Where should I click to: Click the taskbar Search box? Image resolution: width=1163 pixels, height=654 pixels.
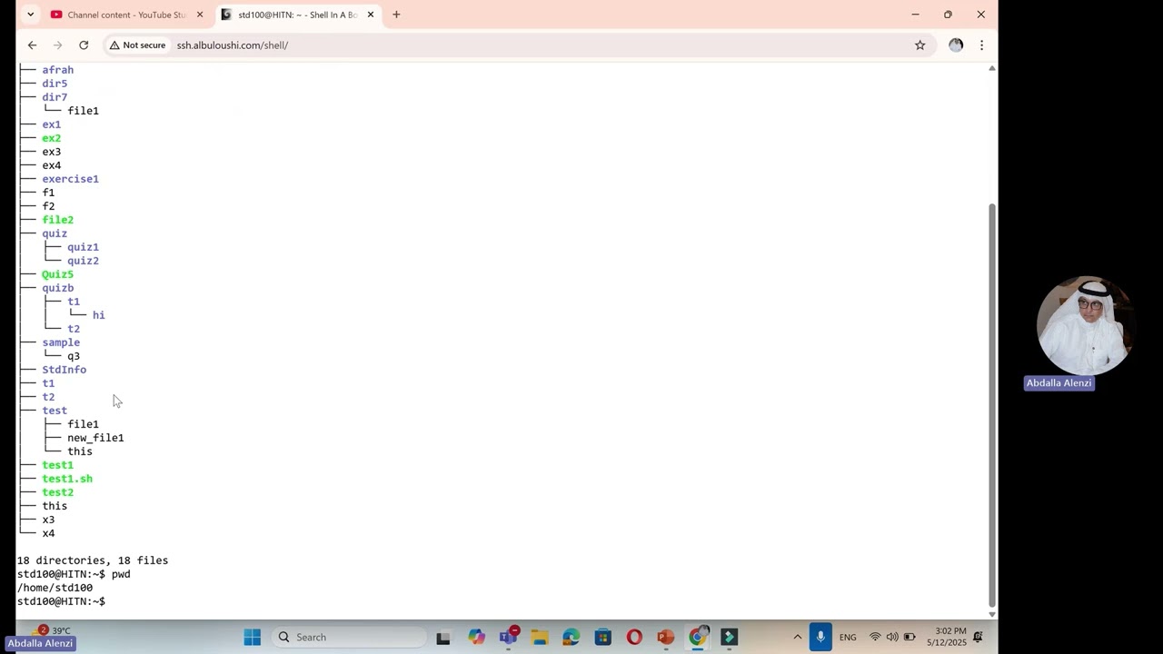coord(350,637)
